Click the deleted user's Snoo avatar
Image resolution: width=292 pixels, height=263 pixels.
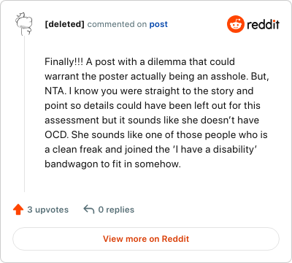coord(24,24)
